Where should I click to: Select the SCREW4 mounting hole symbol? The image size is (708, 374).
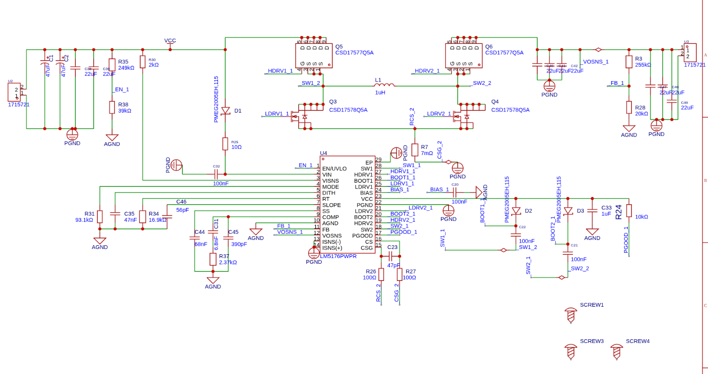click(617, 351)
